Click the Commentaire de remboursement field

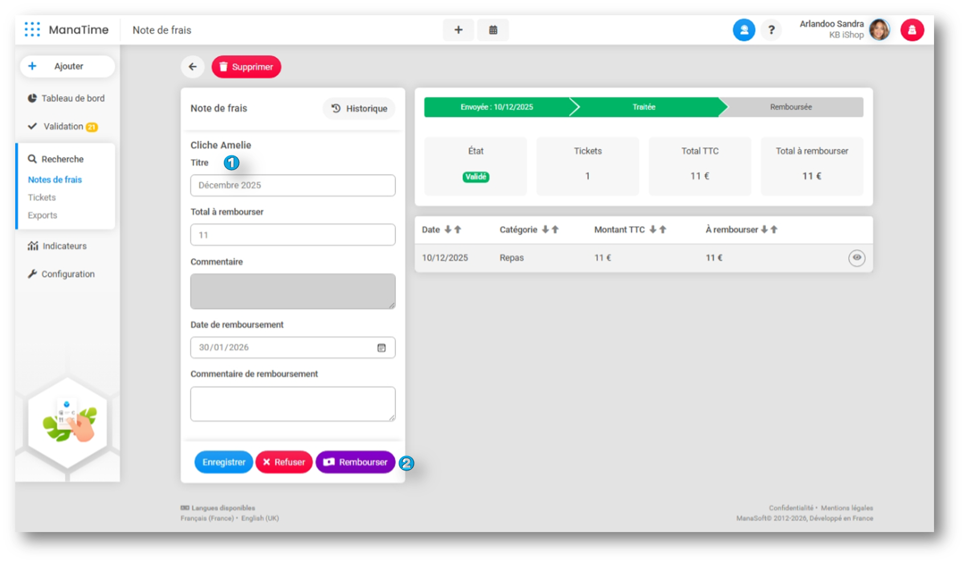[293, 403]
